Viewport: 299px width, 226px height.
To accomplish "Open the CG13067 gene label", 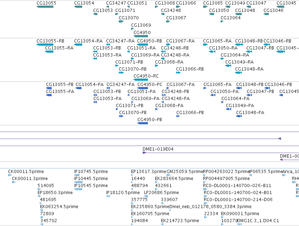I will coord(176,18).
